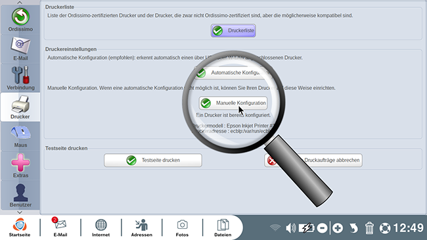This screenshot has width=427, height=240.
Task: Click the Druckermodell Epson Inkjet Printer line
Action: pos(233,126)
